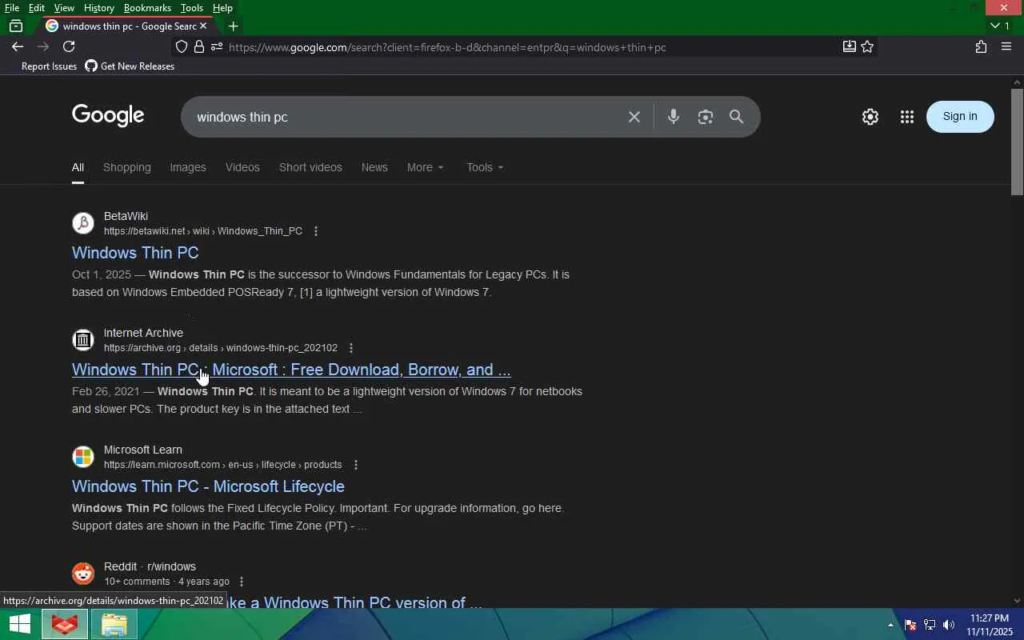Open the taskbar clock showing 11:27 PM
The width and height of the screenshot is (1024, 640).
tap(990, 625)
